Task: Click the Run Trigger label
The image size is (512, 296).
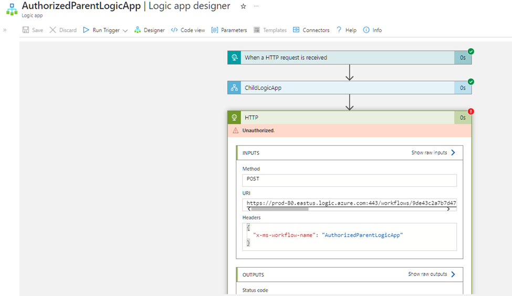Action: [x=106, y=30]
